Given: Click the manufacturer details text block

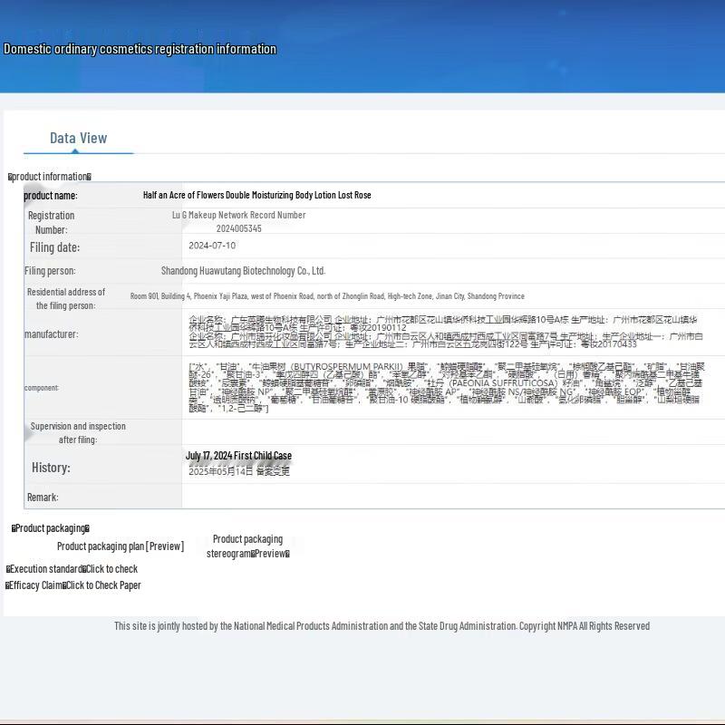Looking at the screenshot, I should click(x=444, y=332).
